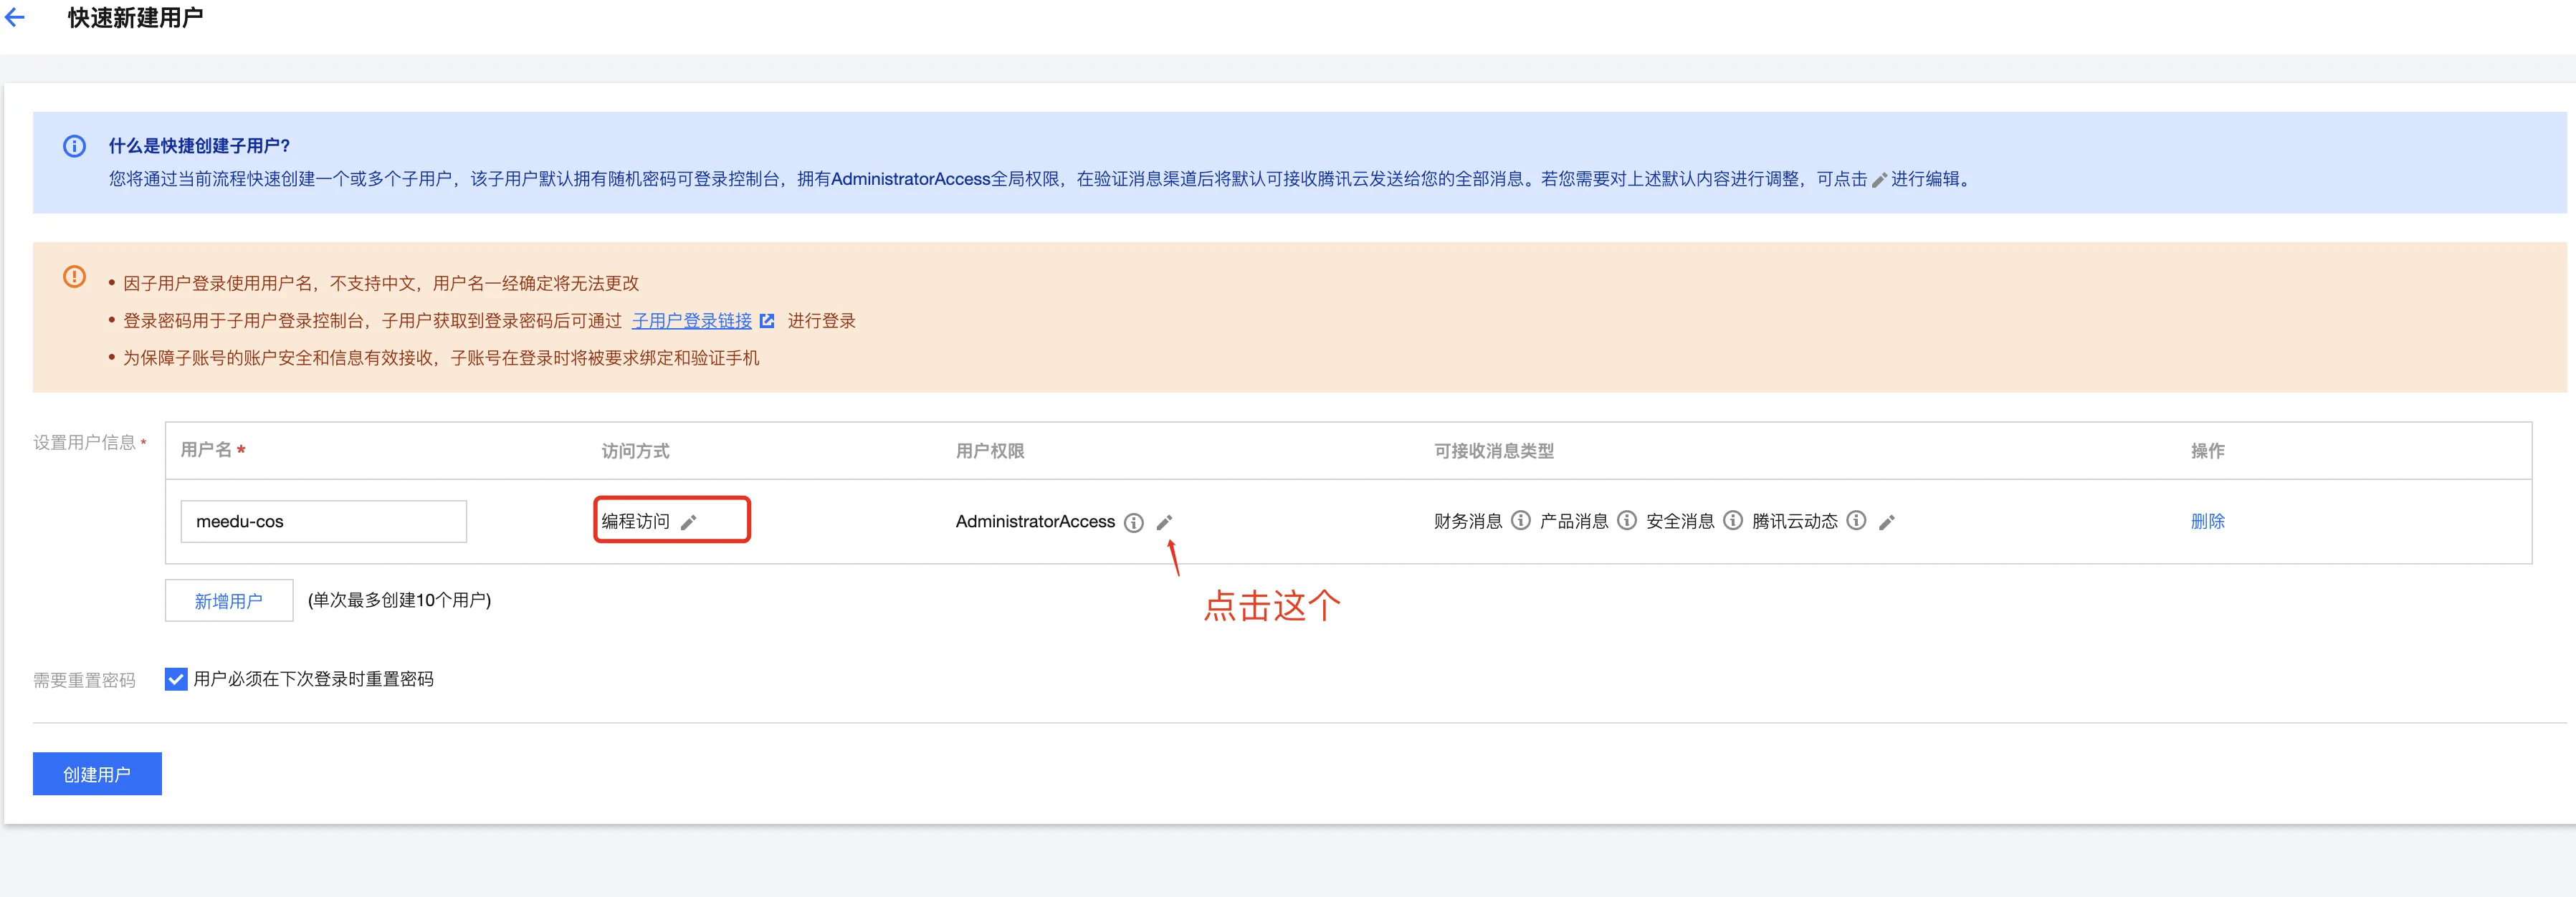Edit message types via pencil after 腾讯云动态
This screenshot has height=897, width=2576.
pyautogui.click(x=1887, y=522)
